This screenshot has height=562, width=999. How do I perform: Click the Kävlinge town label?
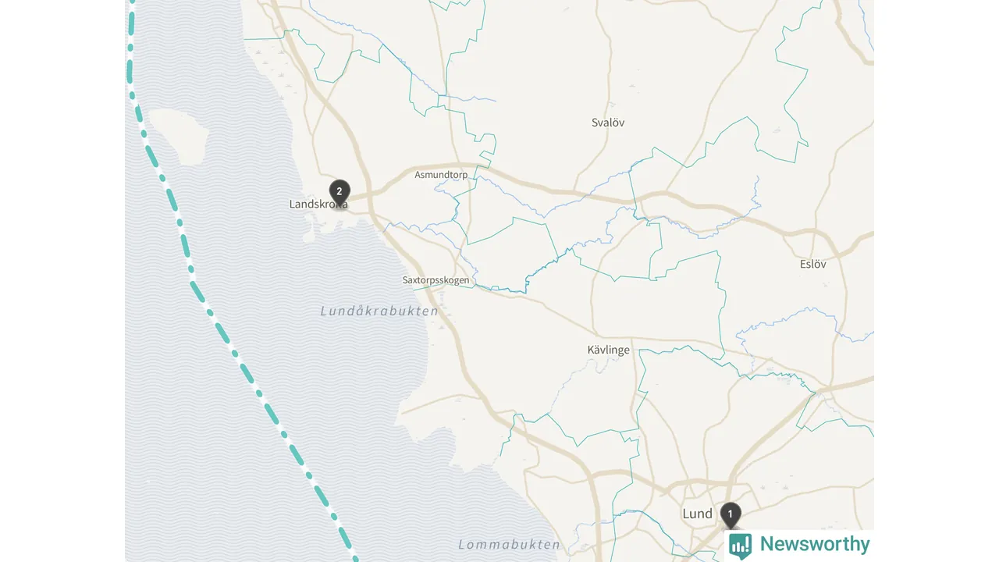[x=608, y=350]
